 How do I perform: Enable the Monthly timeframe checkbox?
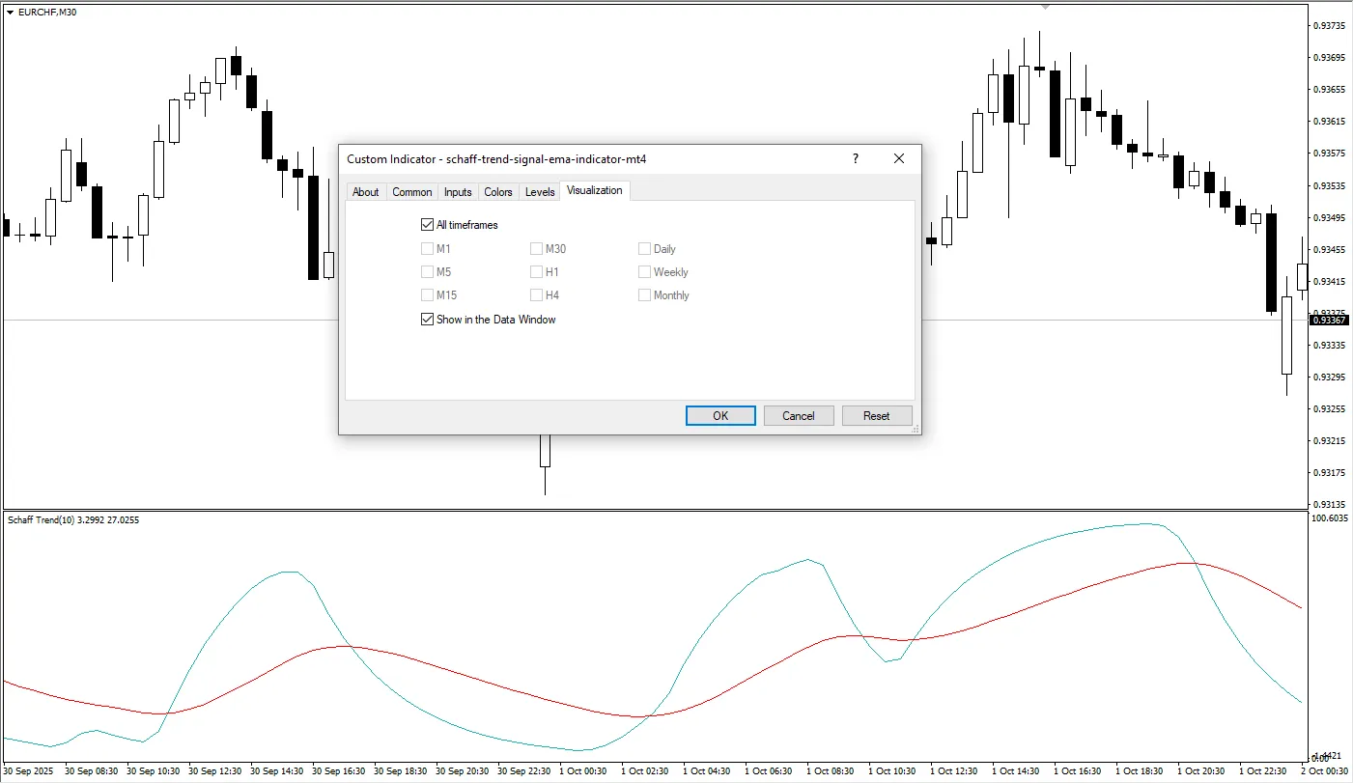(644, 294)
